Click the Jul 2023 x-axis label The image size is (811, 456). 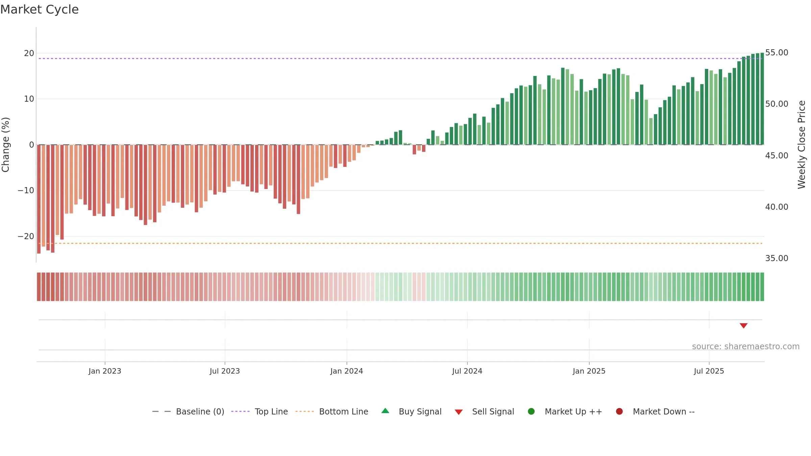[225, 371]
